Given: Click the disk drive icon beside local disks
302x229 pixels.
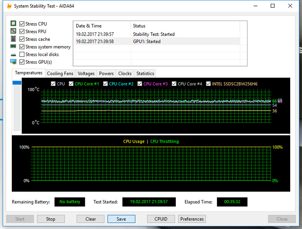Looking at the screenshot, I should 13,55.
